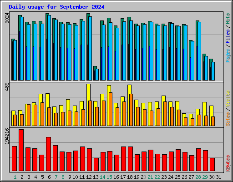The image size is (233, 182).
Task: Click the cyan files bar for day 1
Action: 15,60
